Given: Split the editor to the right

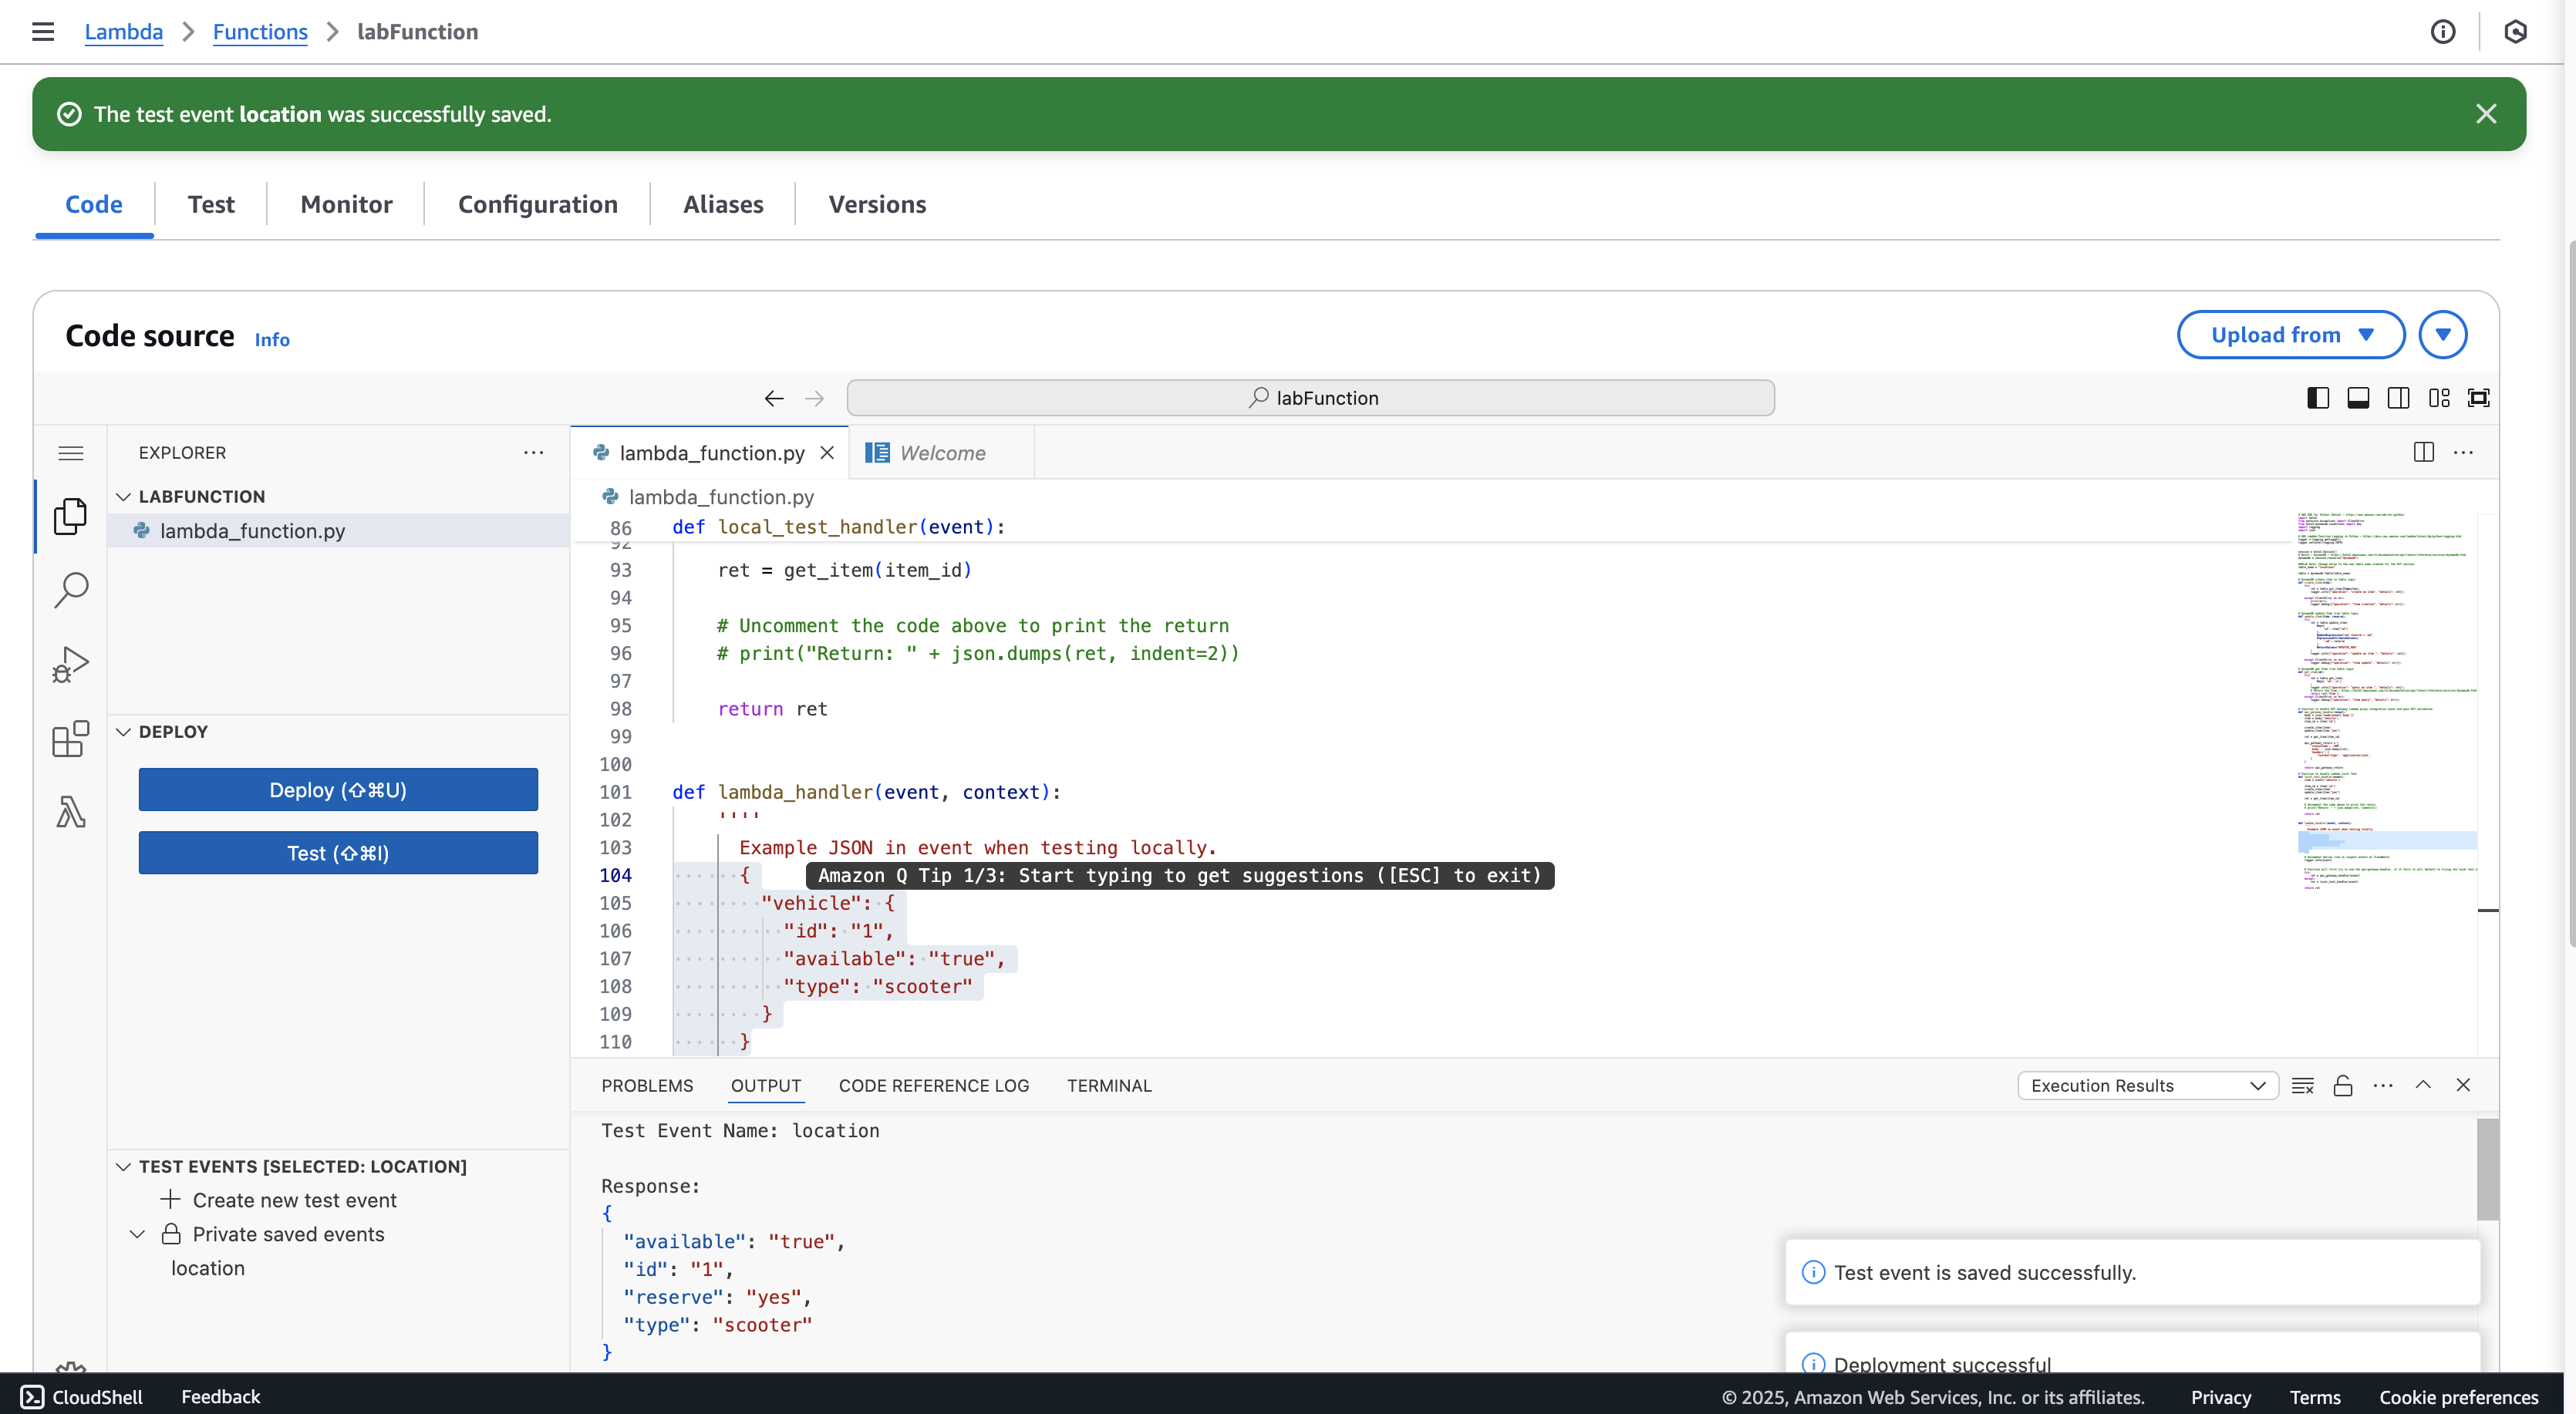Looking at the screenshot, I should 2424,453.
